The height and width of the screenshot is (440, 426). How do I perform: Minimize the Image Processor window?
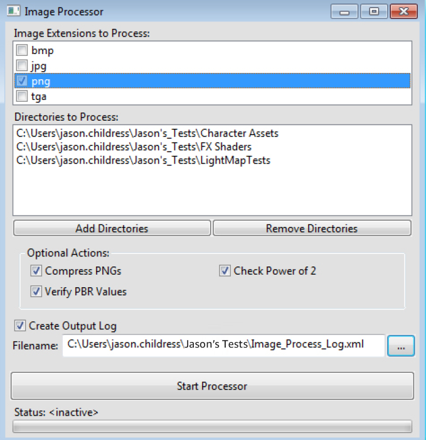click(344, 11)
